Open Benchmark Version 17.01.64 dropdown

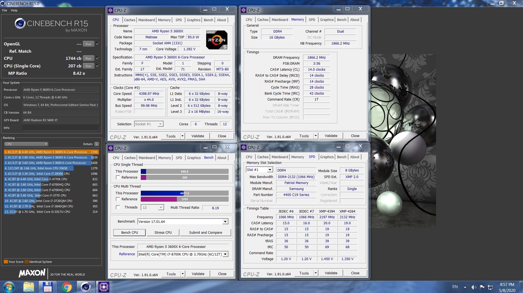tap(225, 222)
